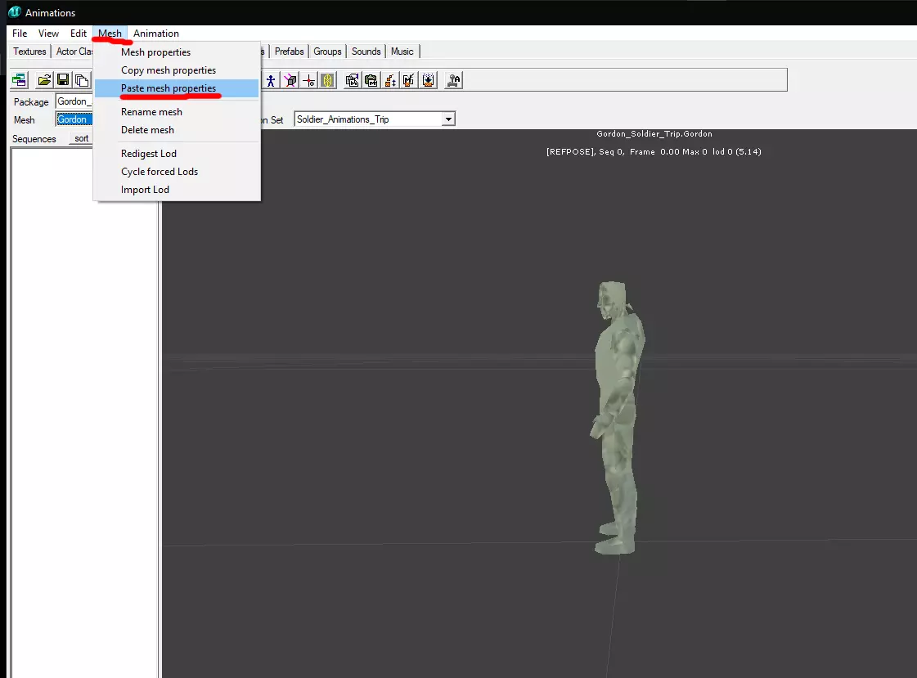Expand the Soldier_Animations_Trip dropdown
The image size is (917, 678).
[x=447, y=119]
